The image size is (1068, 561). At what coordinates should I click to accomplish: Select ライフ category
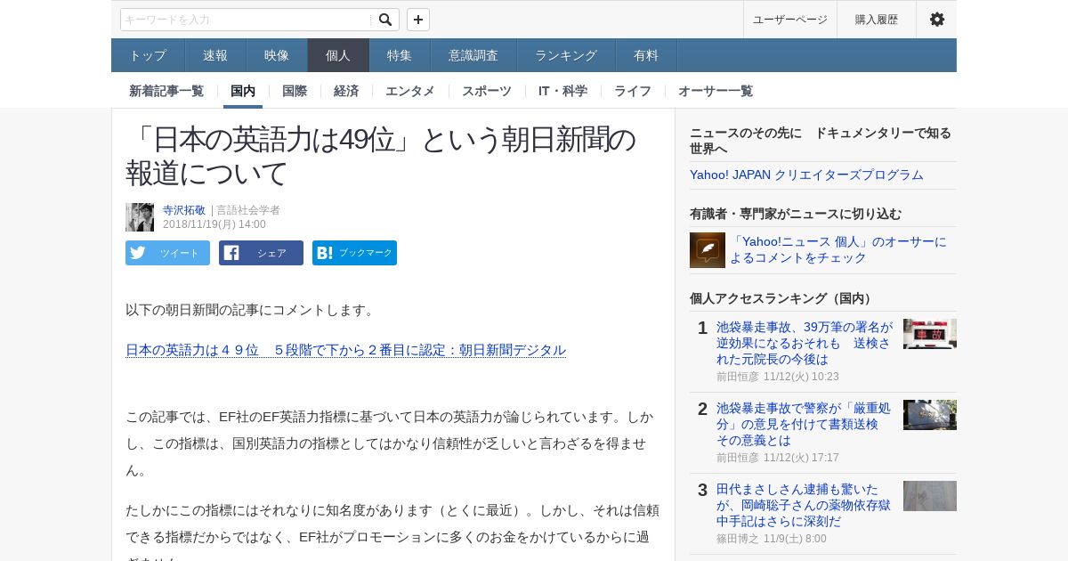[x=633, y=91]
